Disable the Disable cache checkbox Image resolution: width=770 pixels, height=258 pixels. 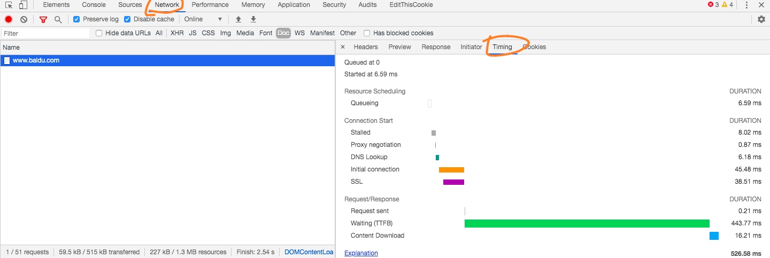tap(127, 19)
